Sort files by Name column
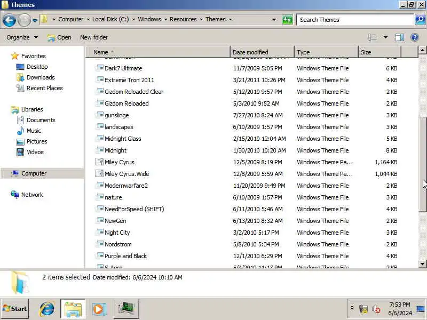Image resolution: width=427 pixels, height=320 pixels. click(x=158, y=52)
